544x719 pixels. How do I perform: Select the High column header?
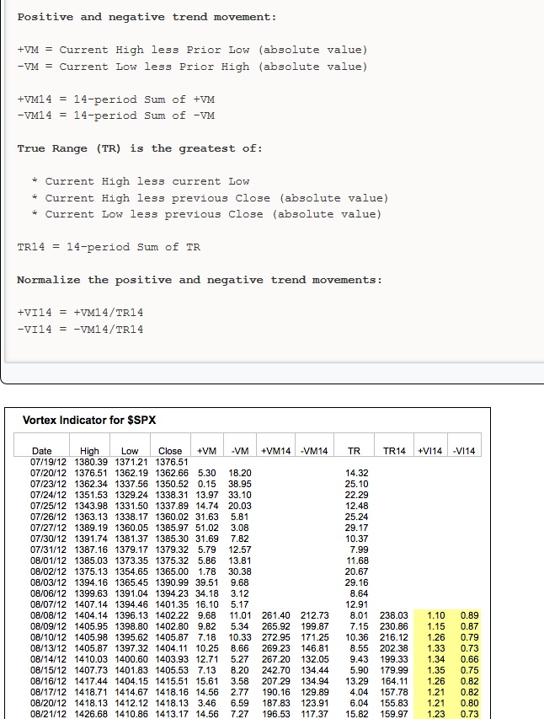click(89, 451)
